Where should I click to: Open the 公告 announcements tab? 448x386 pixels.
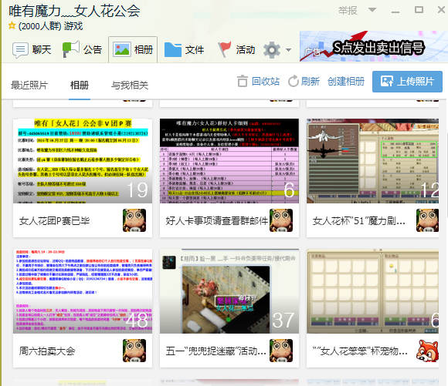coord(83,49)
